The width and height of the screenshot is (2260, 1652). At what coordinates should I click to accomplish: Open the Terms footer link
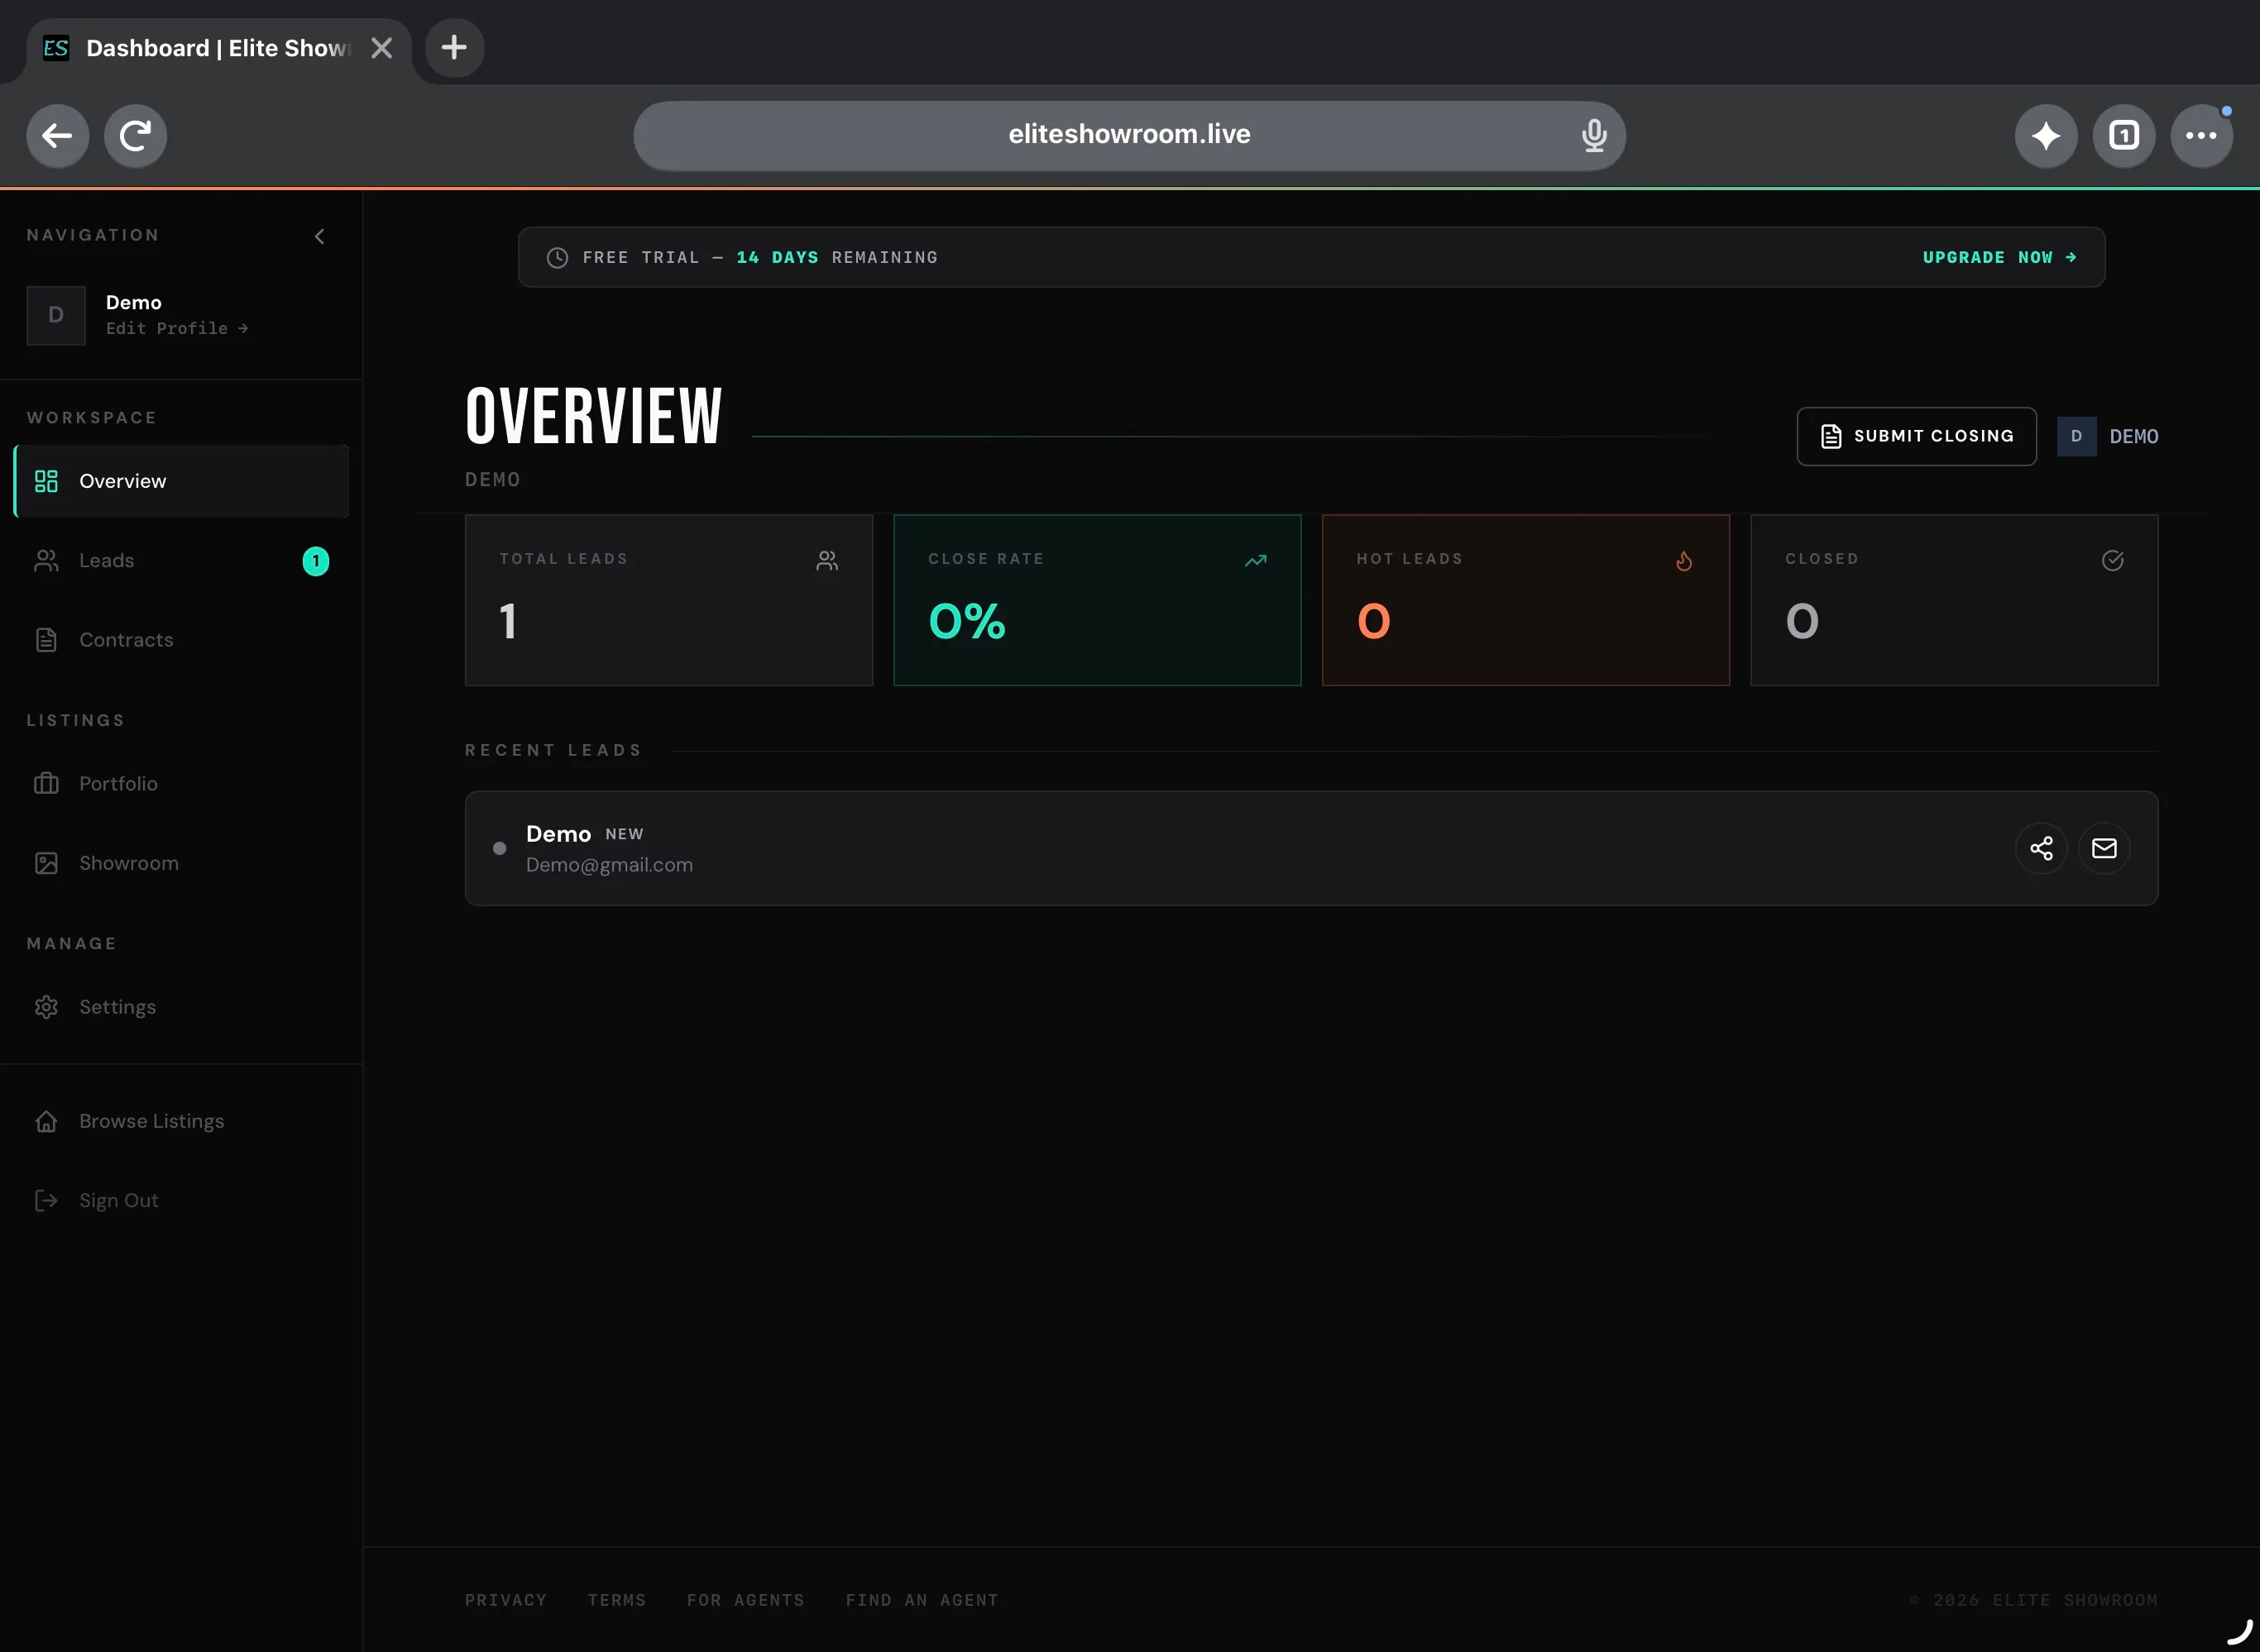(616, 1600)
